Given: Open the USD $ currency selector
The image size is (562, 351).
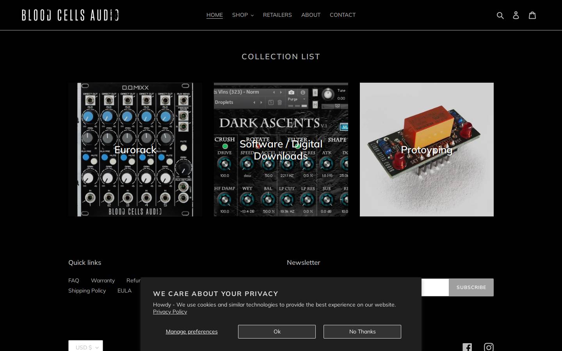Looking at the screenshot, I should 85,346.
